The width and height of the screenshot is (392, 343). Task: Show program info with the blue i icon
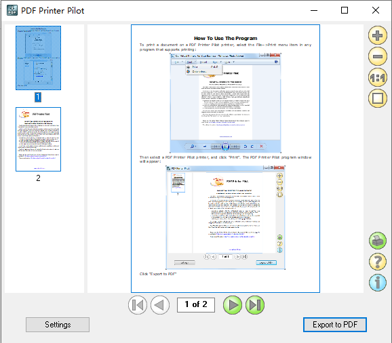(378, 283)
